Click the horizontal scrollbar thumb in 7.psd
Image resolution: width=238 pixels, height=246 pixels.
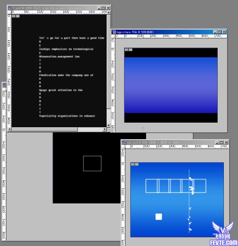45,129
